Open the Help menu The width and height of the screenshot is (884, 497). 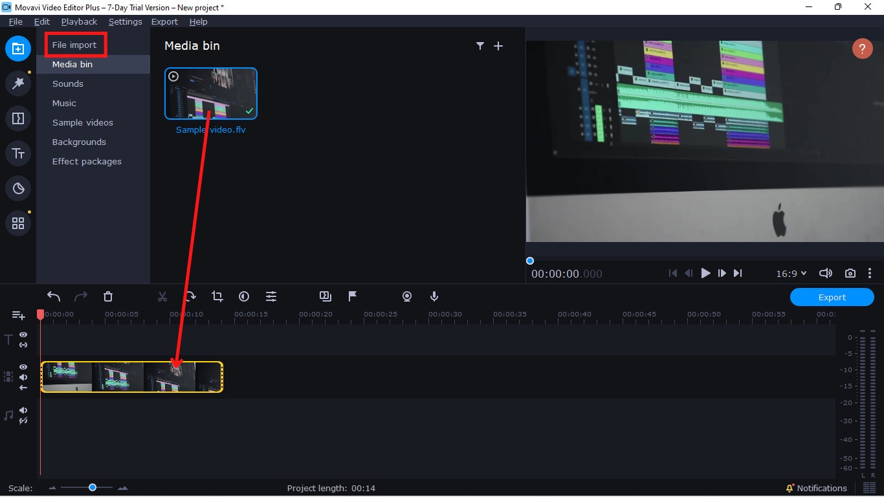coord(198,21)
